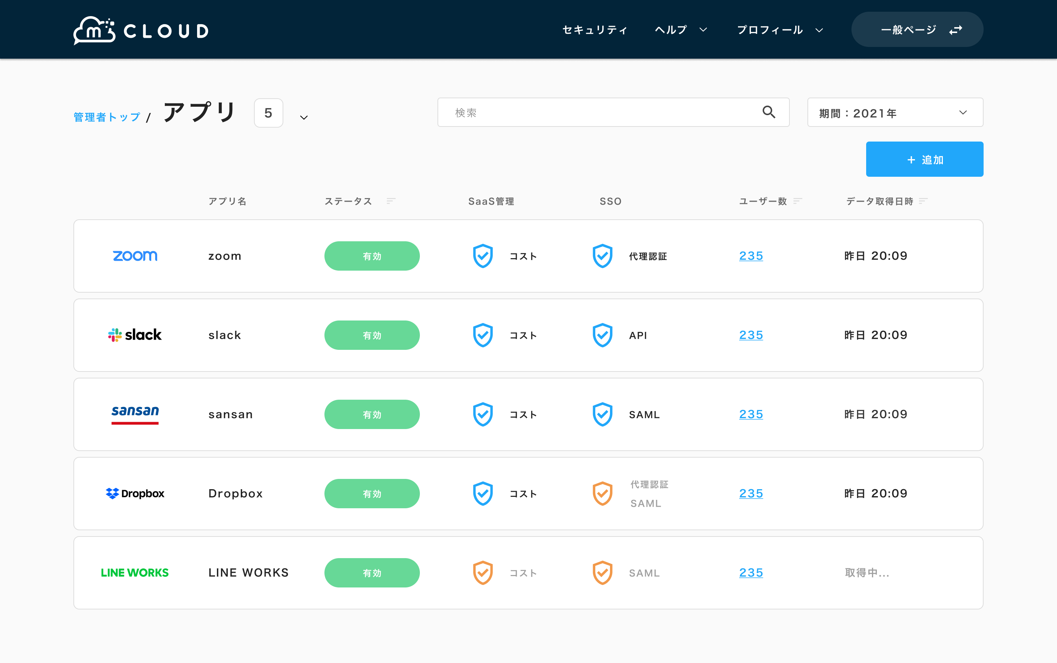Sort by the データ取得日時 column icon
1057x663 pixels.
pyautogui.click(x=923, y=201)
